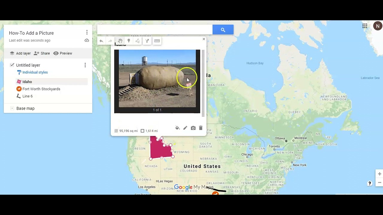
Task: Open the Google apps grid
Action: pos(365,26)
